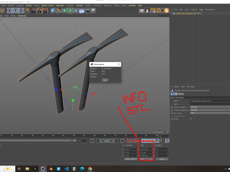Click the yellow move cross icon
This screenshot has width=230, height=172.
coord(2,11)
